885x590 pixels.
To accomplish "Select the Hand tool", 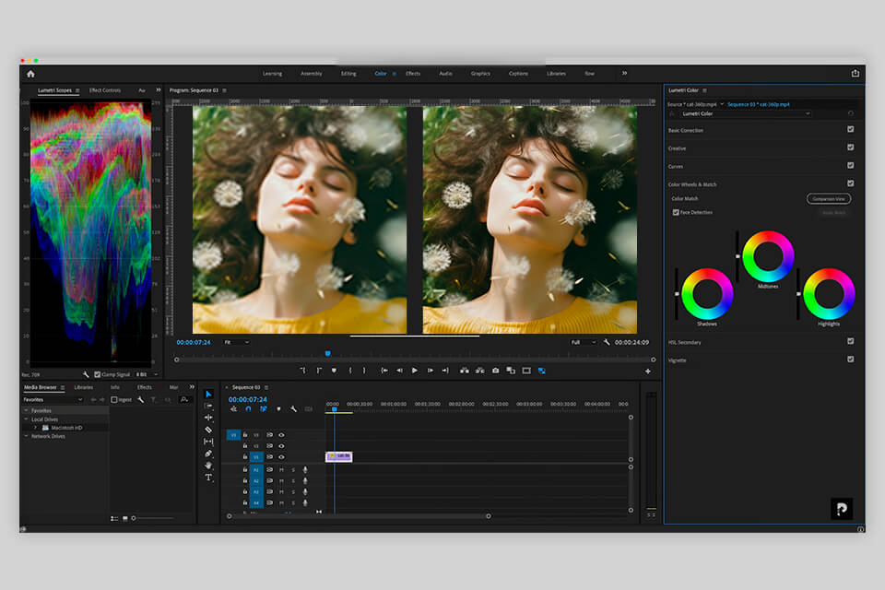I will tap(208, 466).
